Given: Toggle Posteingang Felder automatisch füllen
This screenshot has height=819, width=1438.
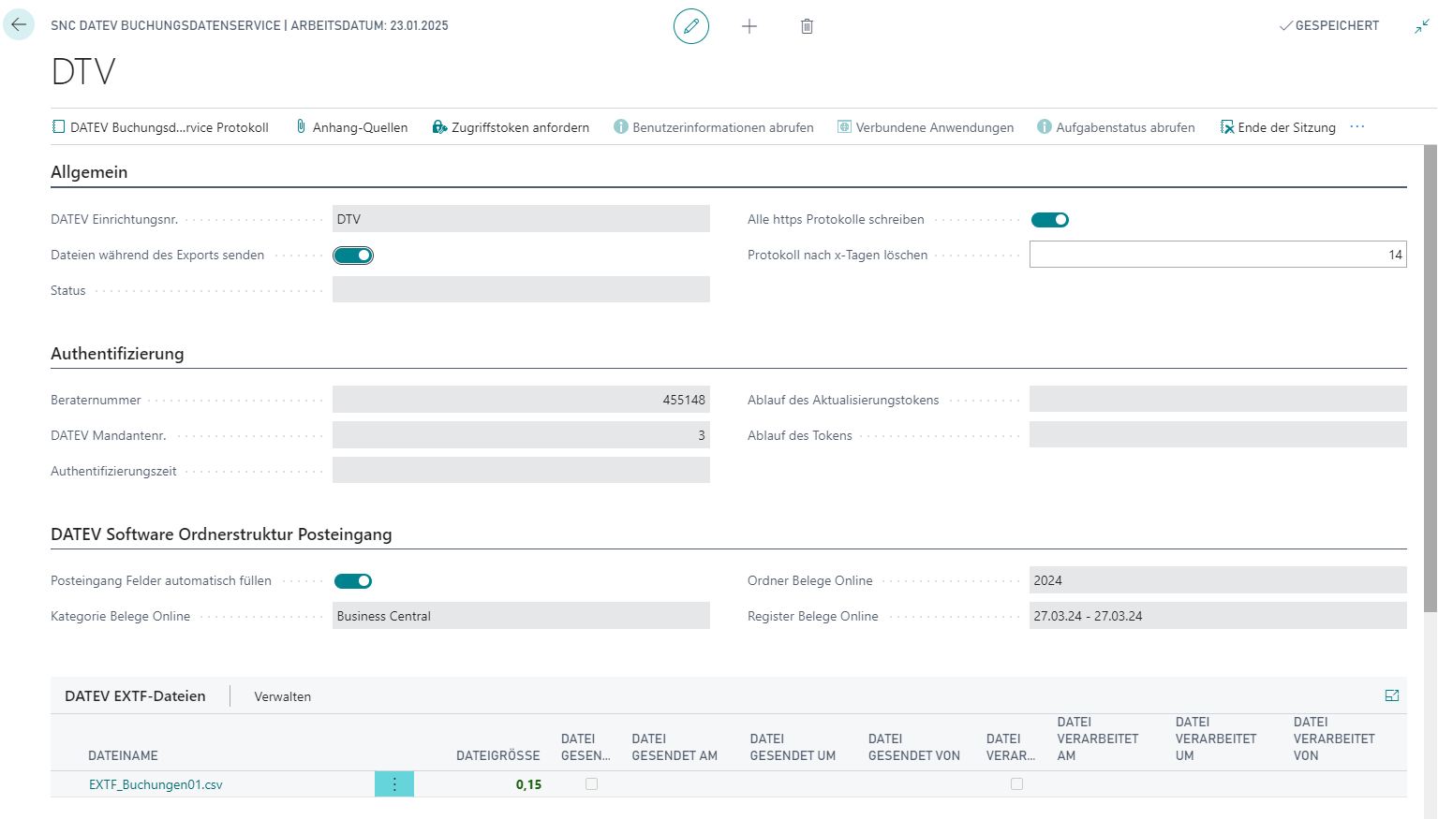Looking at the screenshot, I should coord(353,581).
